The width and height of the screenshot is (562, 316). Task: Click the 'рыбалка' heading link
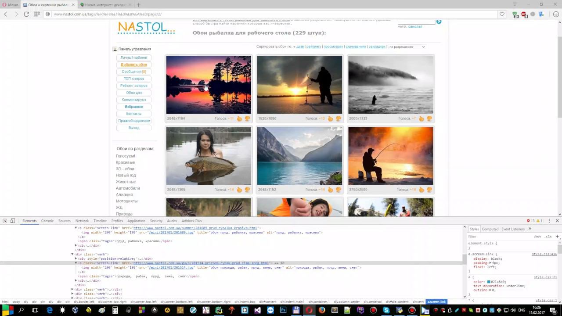[x=221, y=33]
